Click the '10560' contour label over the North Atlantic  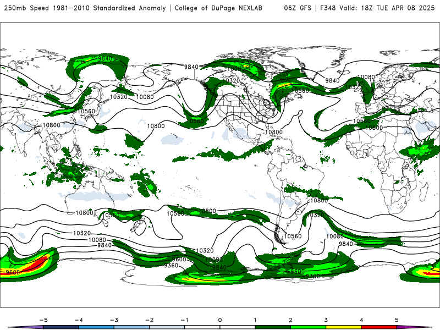300,91
